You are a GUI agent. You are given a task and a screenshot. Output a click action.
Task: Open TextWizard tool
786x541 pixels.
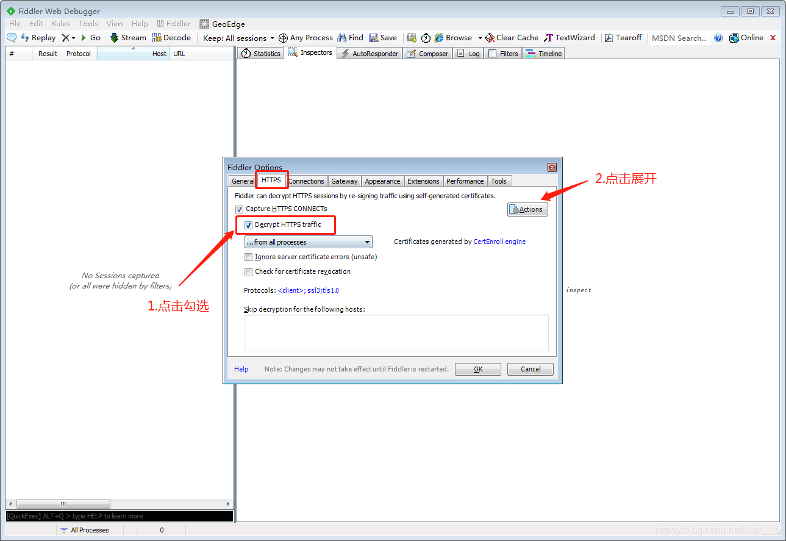point(570,38)
